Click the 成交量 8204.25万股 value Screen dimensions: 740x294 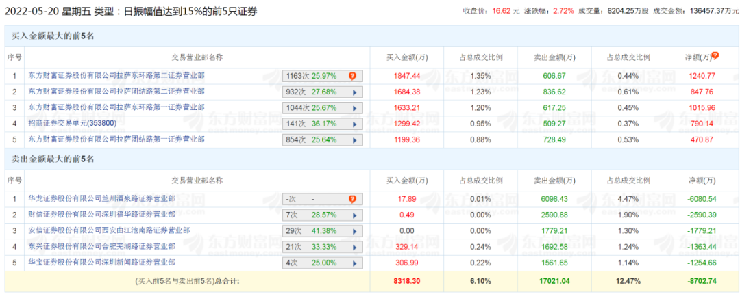coord(627,10)
